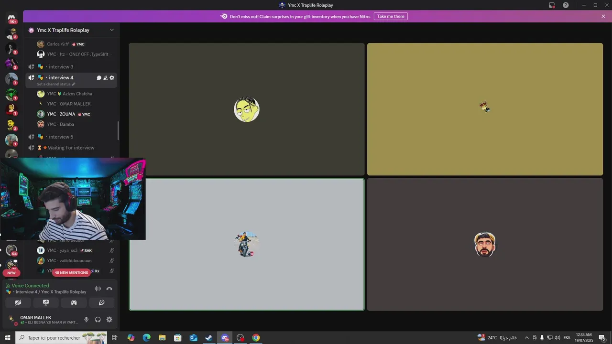612x344 pixels.
Task: Focus motorcycle avatar speaking tile
Action: 247,245
